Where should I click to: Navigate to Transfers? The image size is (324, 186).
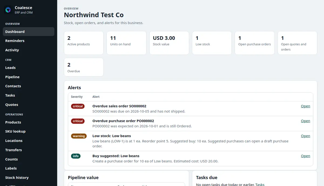pyautogui.click(x=29, y=150)
